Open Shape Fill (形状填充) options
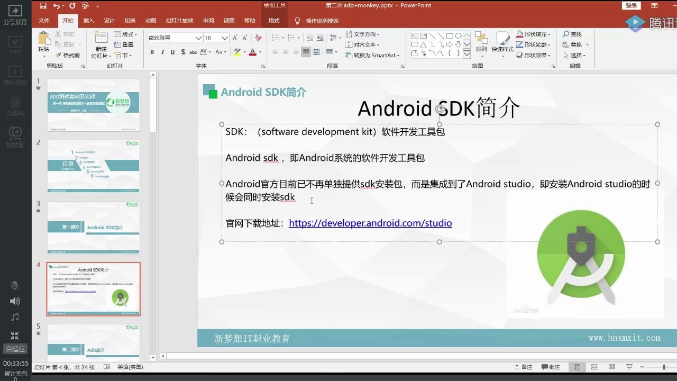Viewport: 677px width, 381px height. point(534,34)
